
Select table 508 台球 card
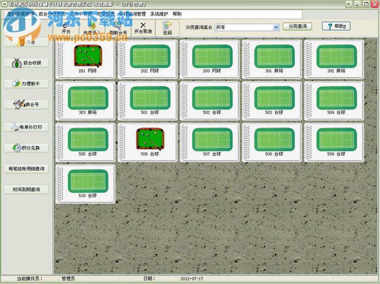pyautogui.click(x=271, y=143)
